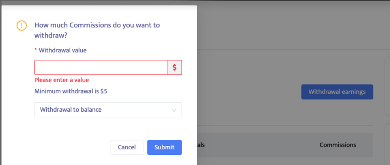This screenshot has height=165, width=390.
Task: Click the dropdown chevron arrow icon
Action: [174, 110]
